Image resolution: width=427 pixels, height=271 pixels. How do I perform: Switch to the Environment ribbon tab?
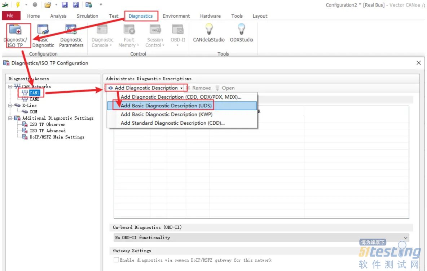176,16
